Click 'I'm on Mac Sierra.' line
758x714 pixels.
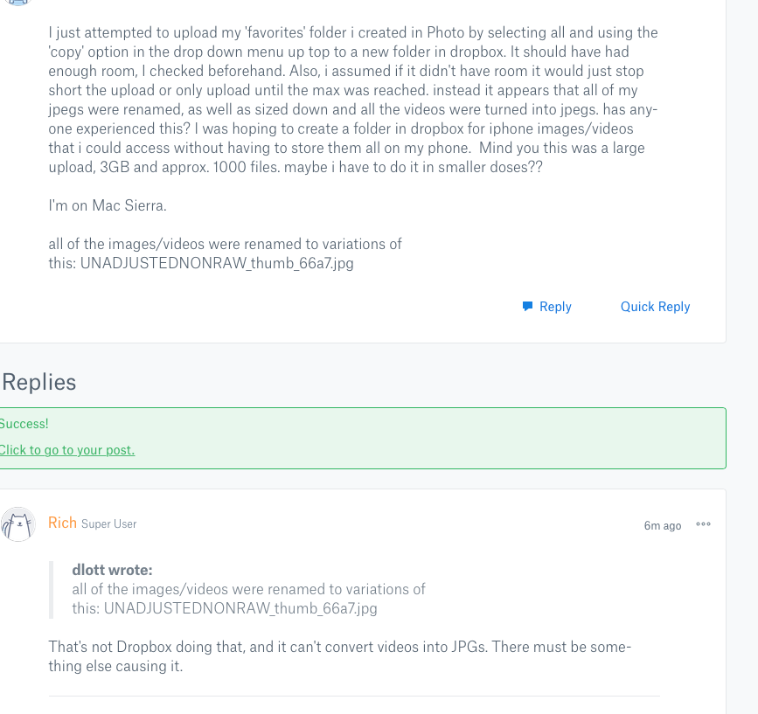coord(108,206)
